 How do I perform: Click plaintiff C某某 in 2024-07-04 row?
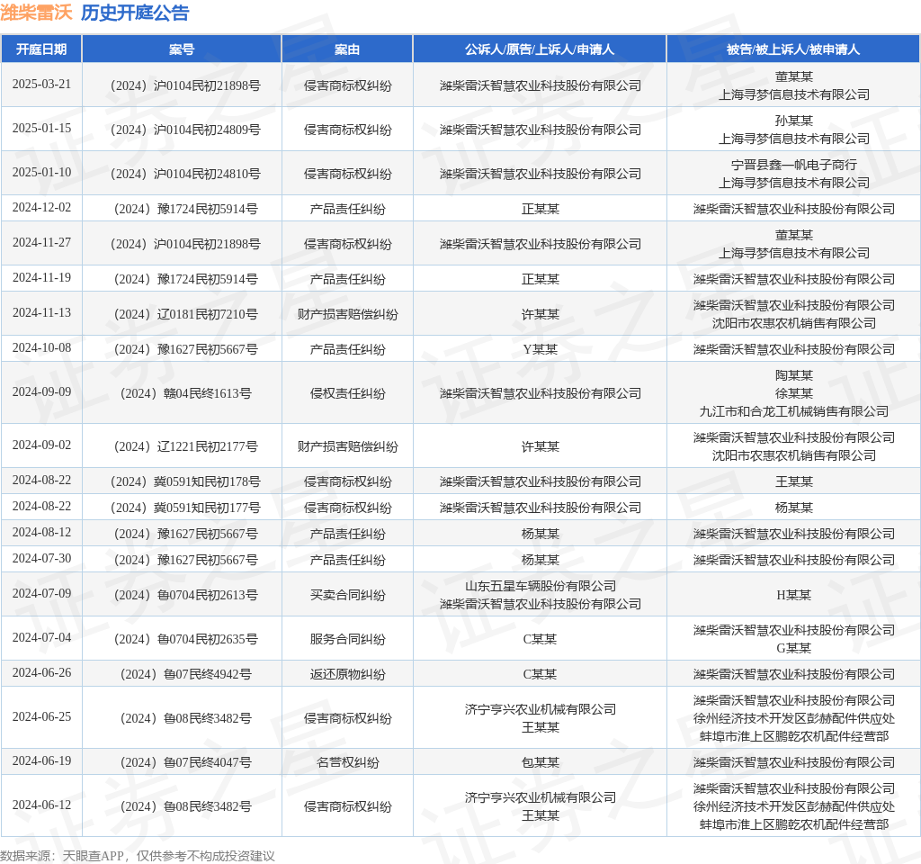click(541, 640)
